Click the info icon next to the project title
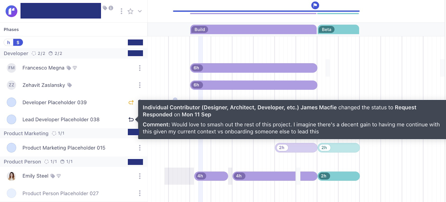The image size is (446, 202). pos(110,8)
